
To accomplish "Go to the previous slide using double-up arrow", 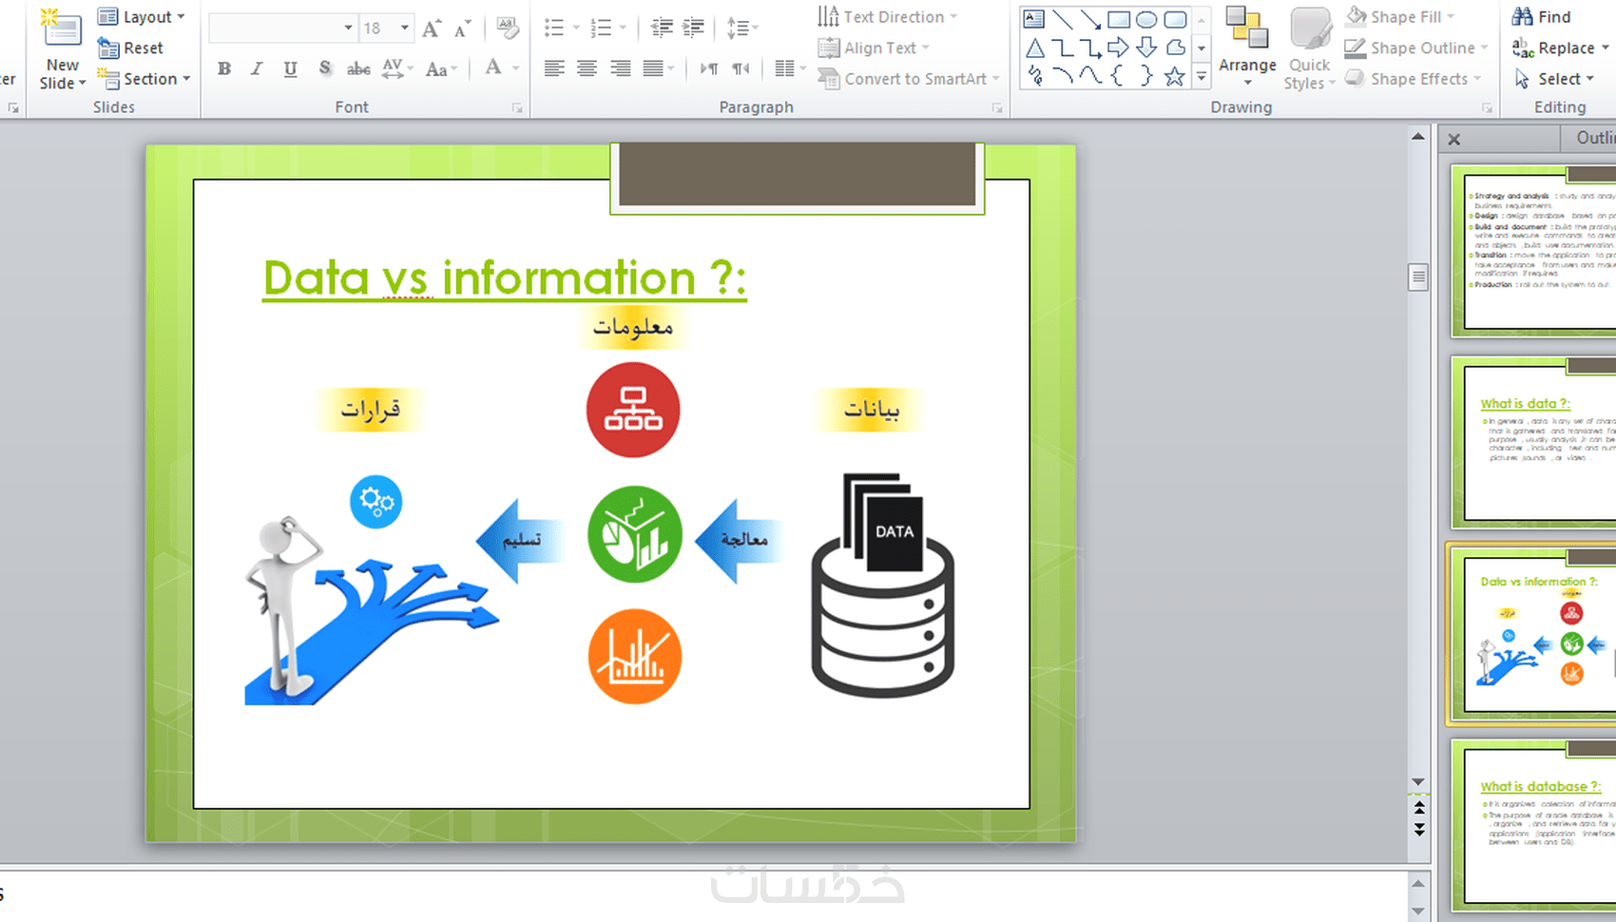I will coord(1418,809).
